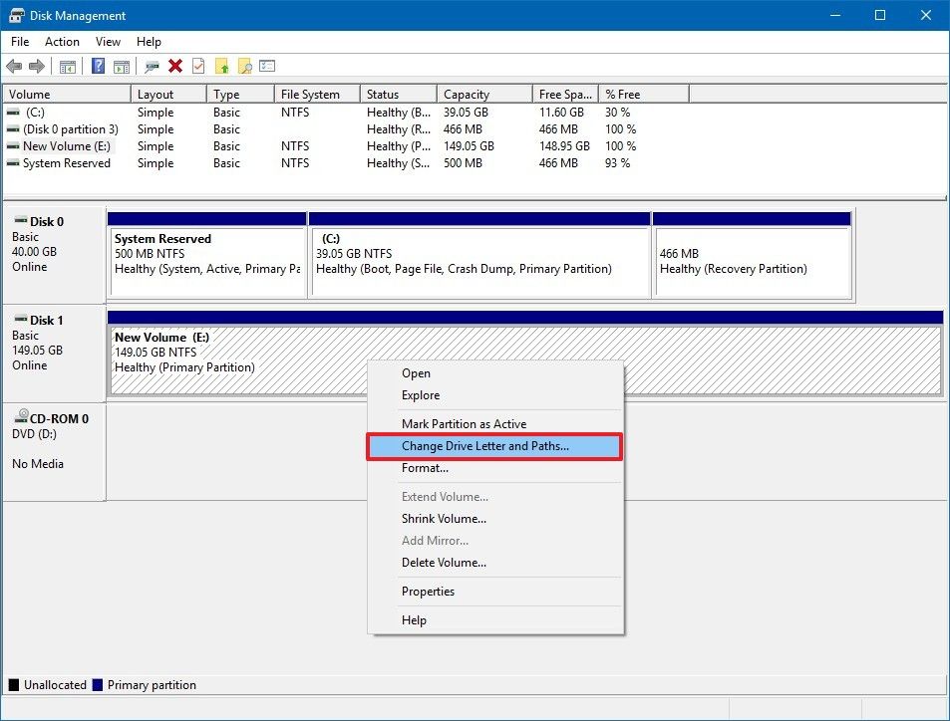Viewport: 950px width, 721px height.
Task: Open the View menu
Action: coord(108,42)
